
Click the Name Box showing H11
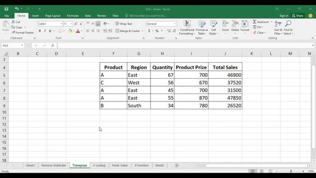tap(13, 45)
